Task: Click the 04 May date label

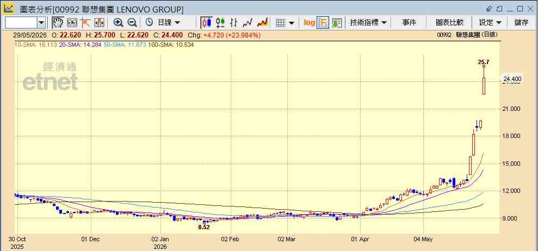Action: click(x=424, y=239)
